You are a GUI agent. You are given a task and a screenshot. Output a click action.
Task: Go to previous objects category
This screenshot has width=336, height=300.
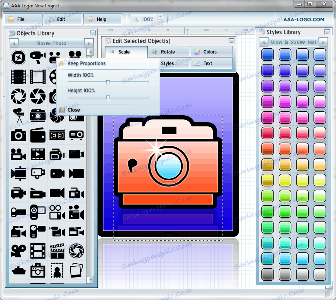click(14, 43)
